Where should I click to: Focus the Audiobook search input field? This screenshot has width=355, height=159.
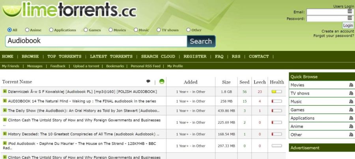(96, 41)
